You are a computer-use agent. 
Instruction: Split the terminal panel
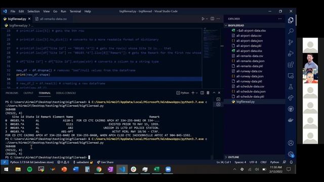click(202, 93)
